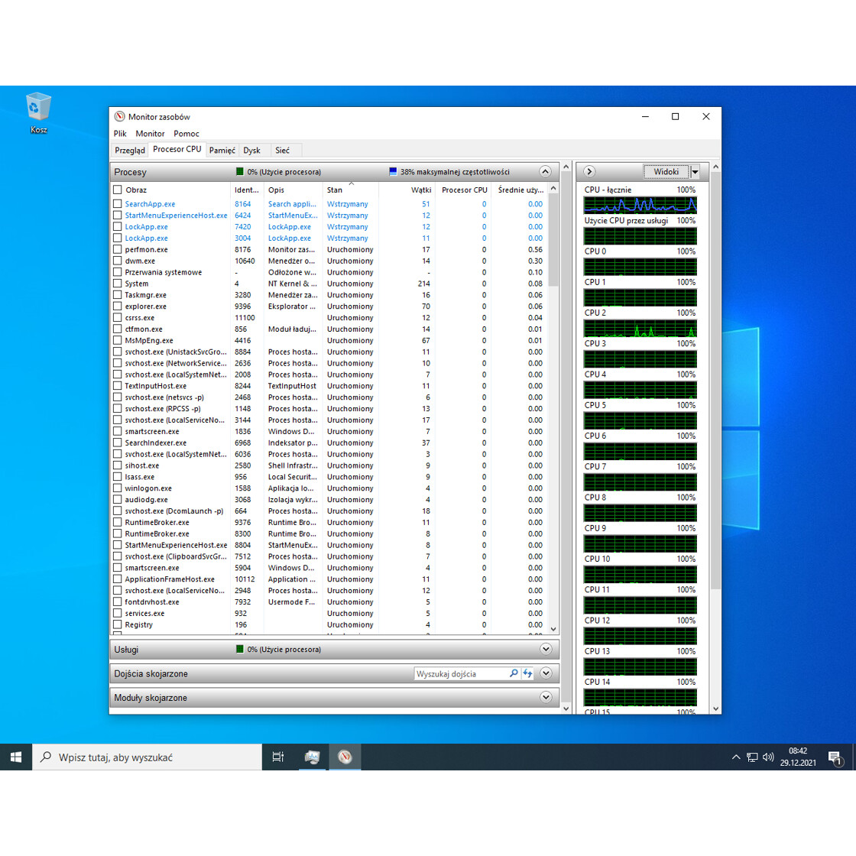The width and height of the screenshot is (856, 856).
Task: Click inside the Wyszukaj dojścia search field
Action: (x=459, y=673)
